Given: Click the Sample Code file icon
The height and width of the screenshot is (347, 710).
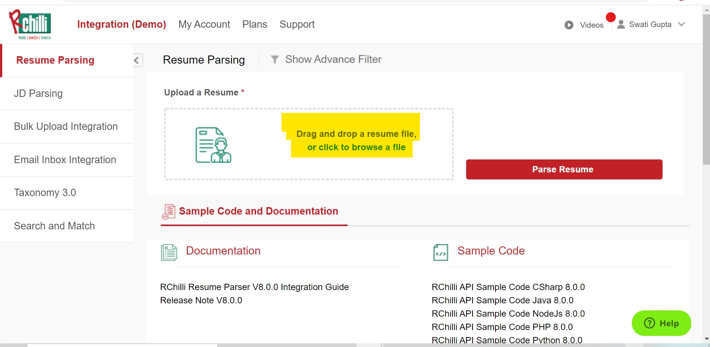Looking at the screenshot, I should (x=441, y=252).
